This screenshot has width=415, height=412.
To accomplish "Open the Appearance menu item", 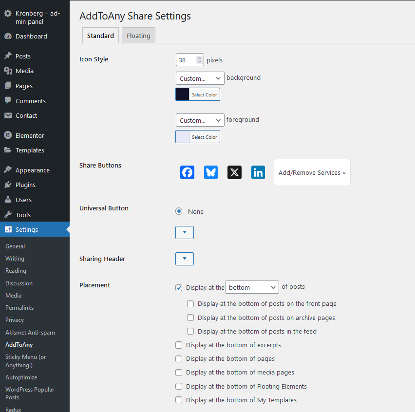I will pos(32,170).
